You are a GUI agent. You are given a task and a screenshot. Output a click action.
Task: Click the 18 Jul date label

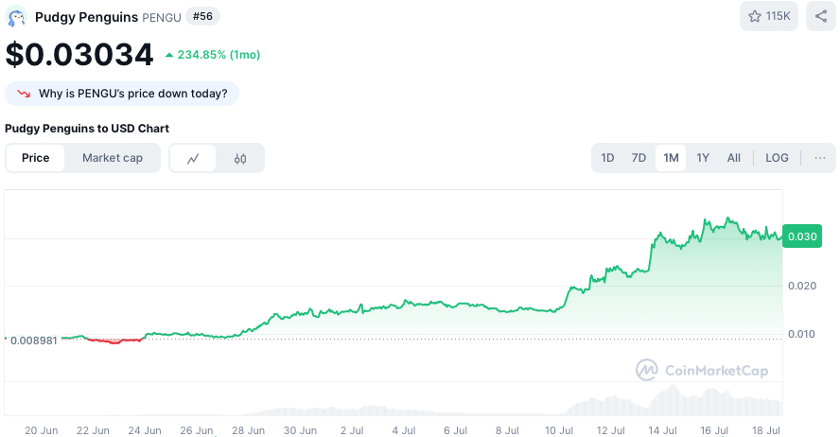pyautogui.click(x=766, y=430)
